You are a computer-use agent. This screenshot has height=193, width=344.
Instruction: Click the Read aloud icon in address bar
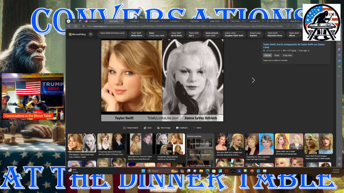pos(288,26)
